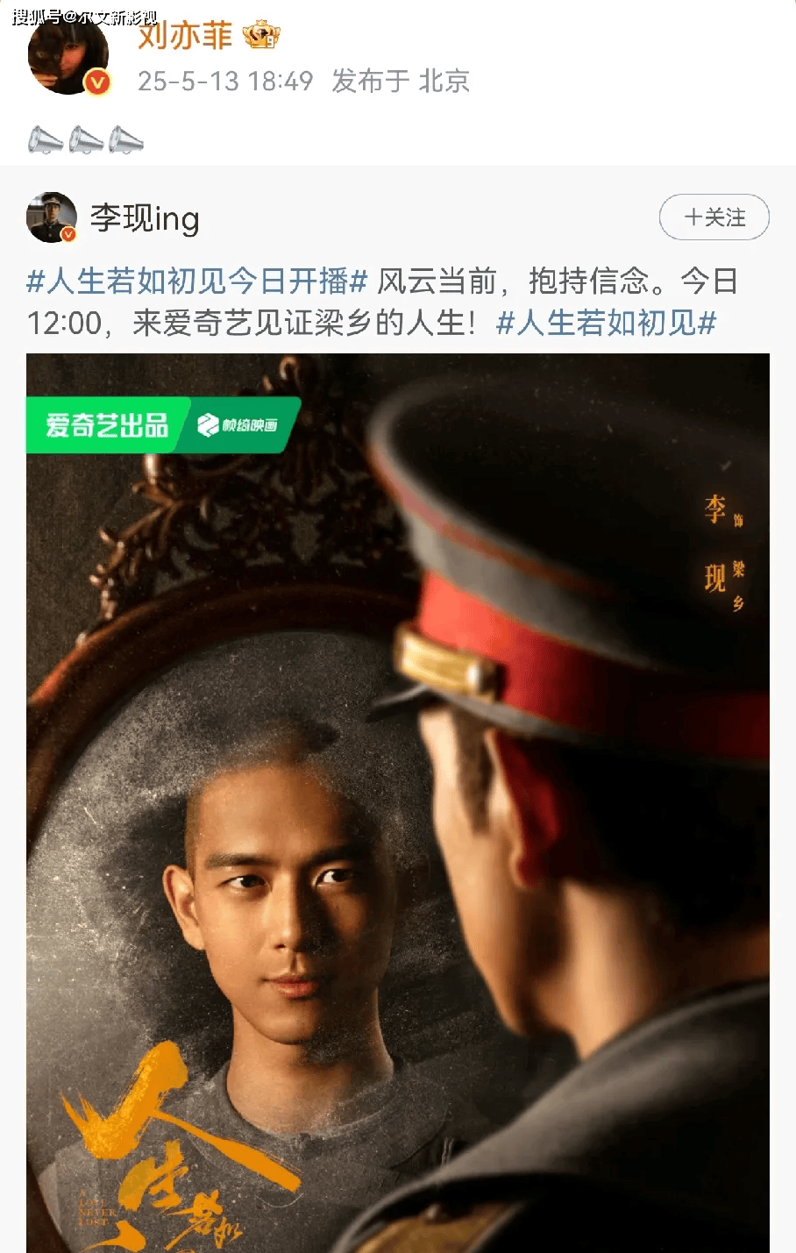Tap the orange verified V badge
Viewport: 796px width, 1253px height.
point(97,82)
